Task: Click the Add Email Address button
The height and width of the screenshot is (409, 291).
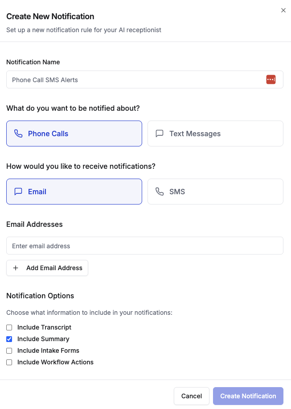Action: (47, 268)
